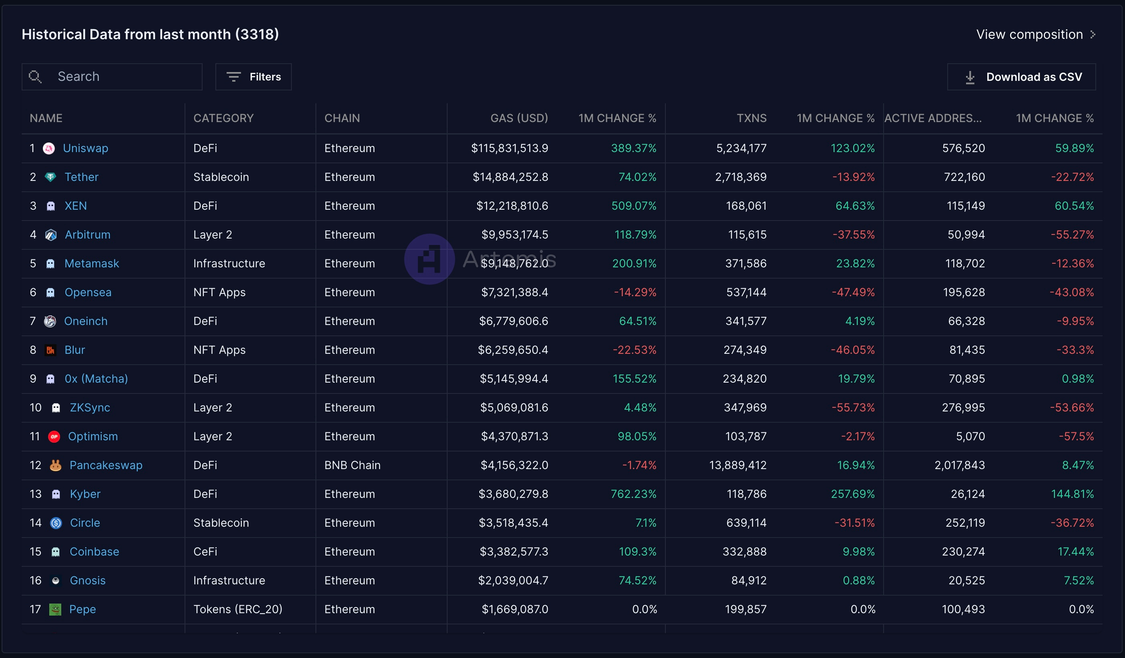Click Uniswap gas value $115,831,513.9
1125x658 pixels.
pos(510,148)
